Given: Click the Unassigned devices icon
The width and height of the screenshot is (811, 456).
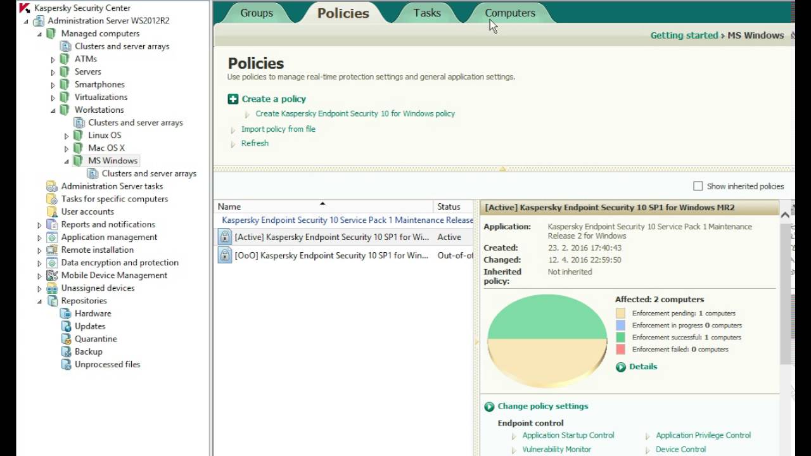Looking at the screenshot, I should coord(52,288).
